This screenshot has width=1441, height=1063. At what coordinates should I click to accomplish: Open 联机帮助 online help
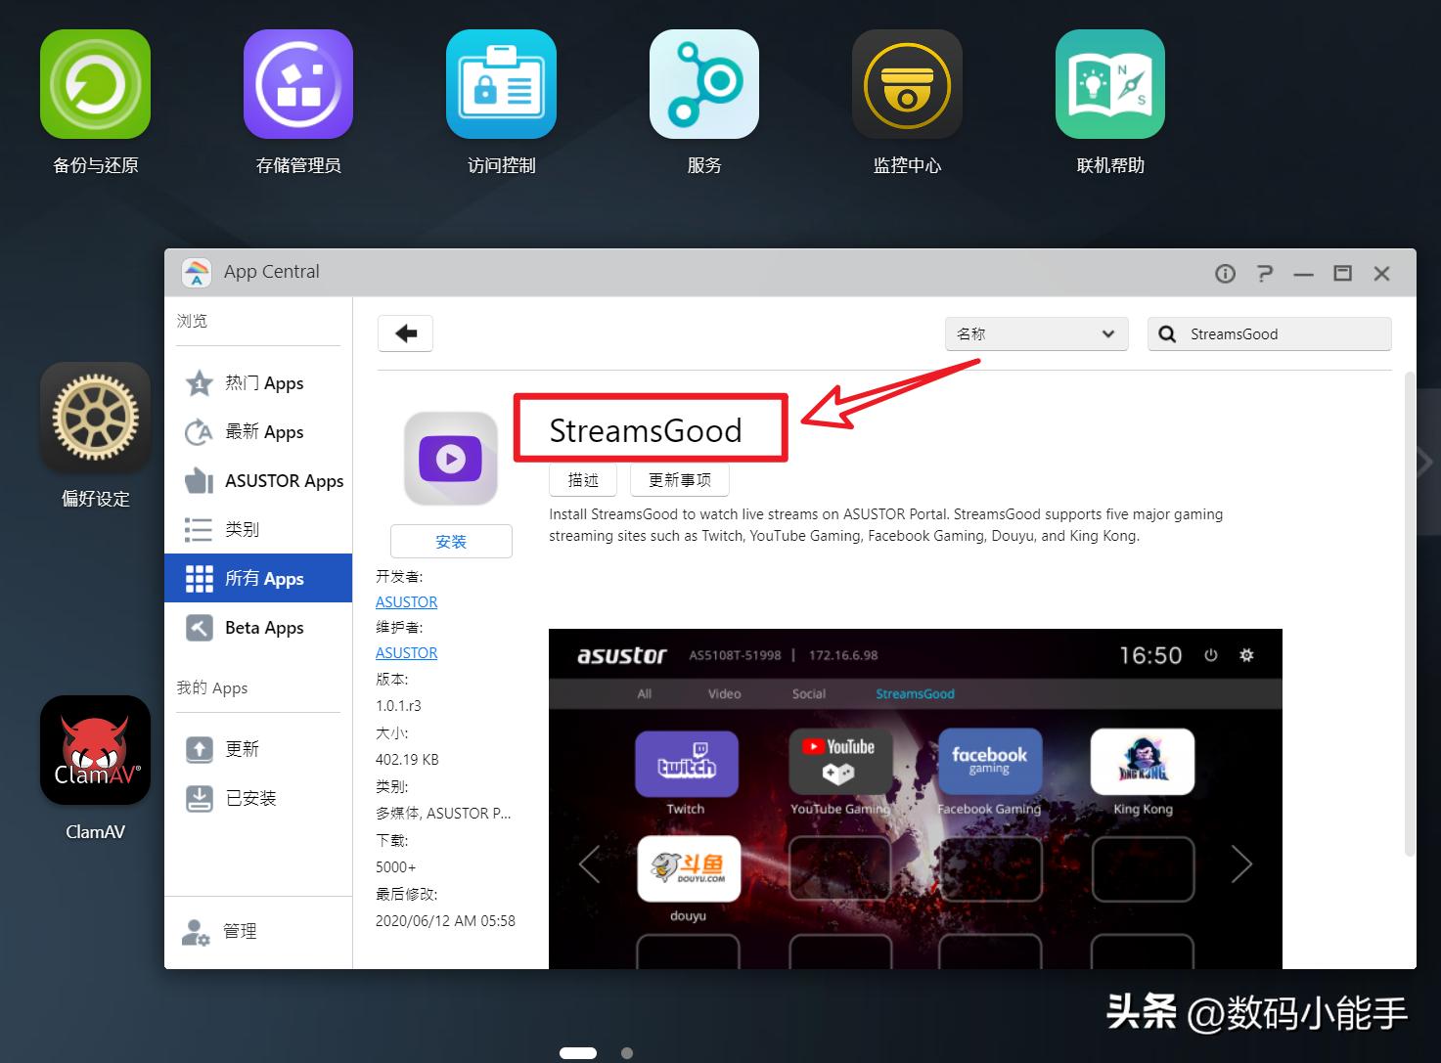(x=1109, y=84)
